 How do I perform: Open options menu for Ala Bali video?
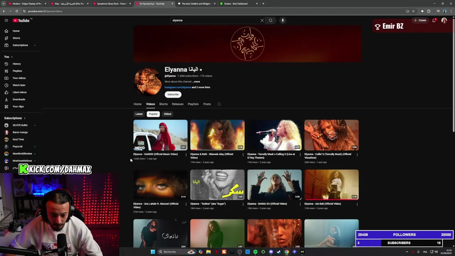[x=357, y=204]
